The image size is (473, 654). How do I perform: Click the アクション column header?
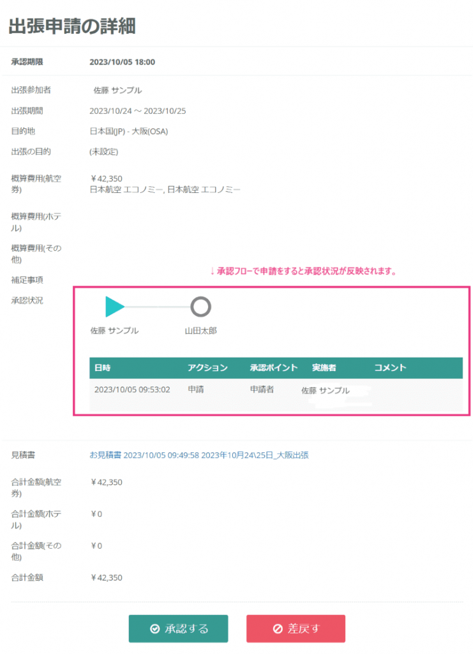pos(207,368)
